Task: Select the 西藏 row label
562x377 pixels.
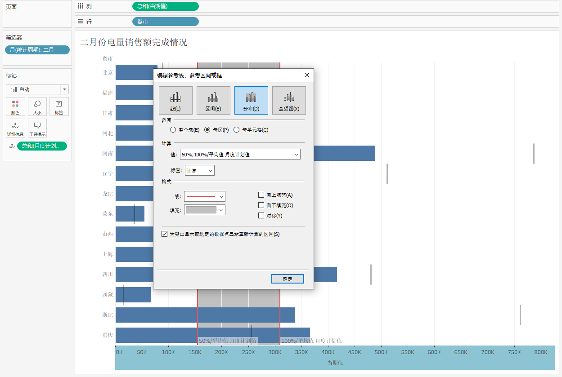Action: (x=108, y=294)
